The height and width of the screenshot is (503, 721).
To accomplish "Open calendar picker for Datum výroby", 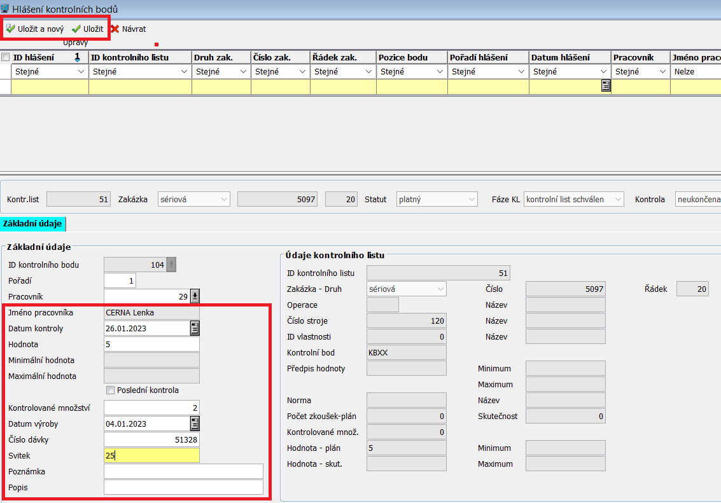I will tap(195, 424).
